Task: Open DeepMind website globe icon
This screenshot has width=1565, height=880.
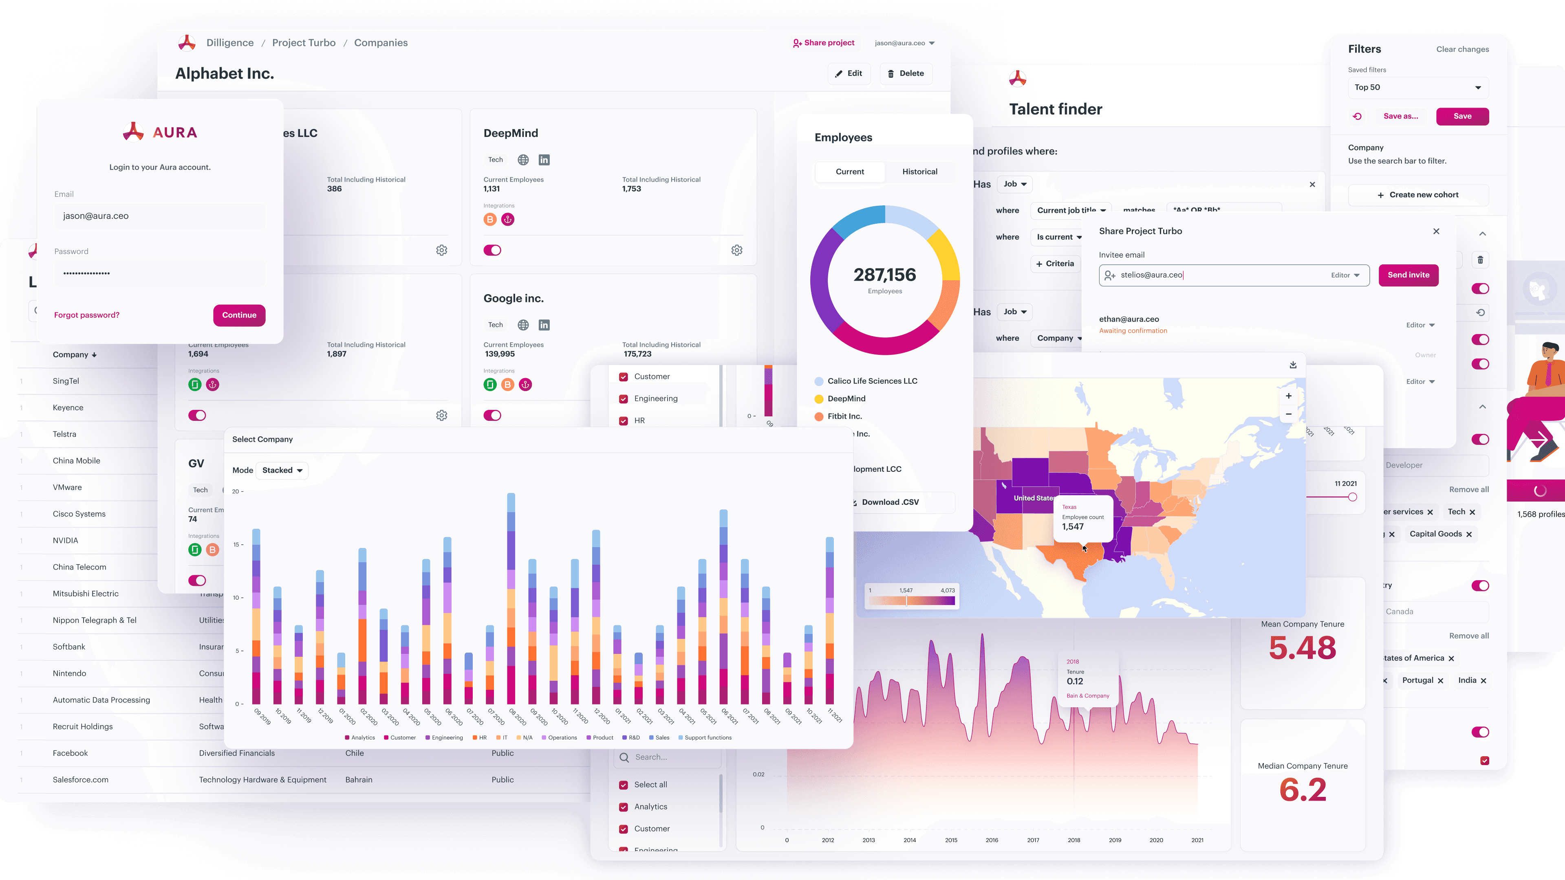Action: (x=523, y=160)
